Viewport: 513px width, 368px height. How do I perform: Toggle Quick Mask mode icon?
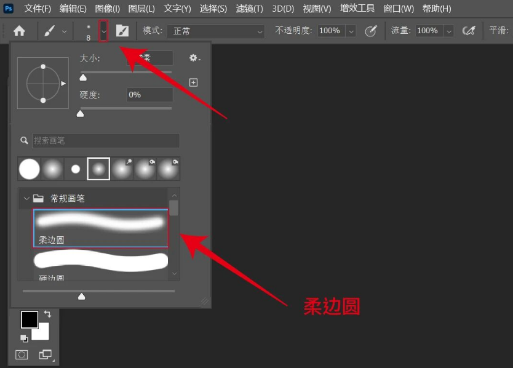pos(22,354)
